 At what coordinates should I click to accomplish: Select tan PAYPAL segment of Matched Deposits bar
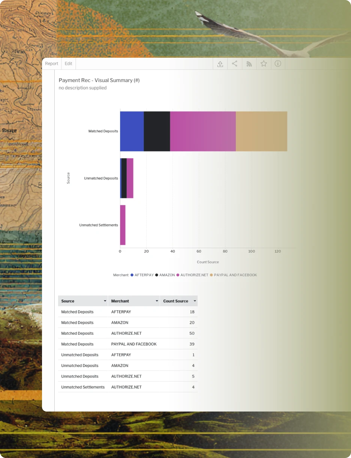click(261, 131)
